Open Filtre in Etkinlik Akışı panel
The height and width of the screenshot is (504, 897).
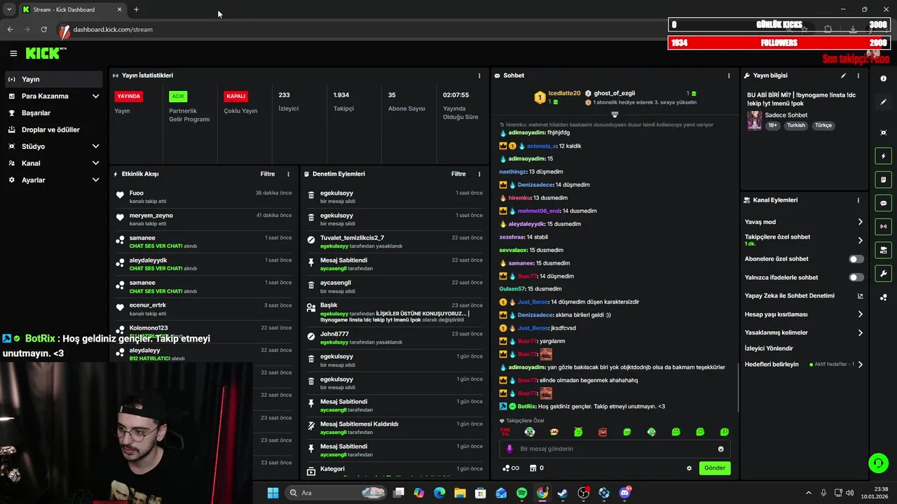(267, 174)
